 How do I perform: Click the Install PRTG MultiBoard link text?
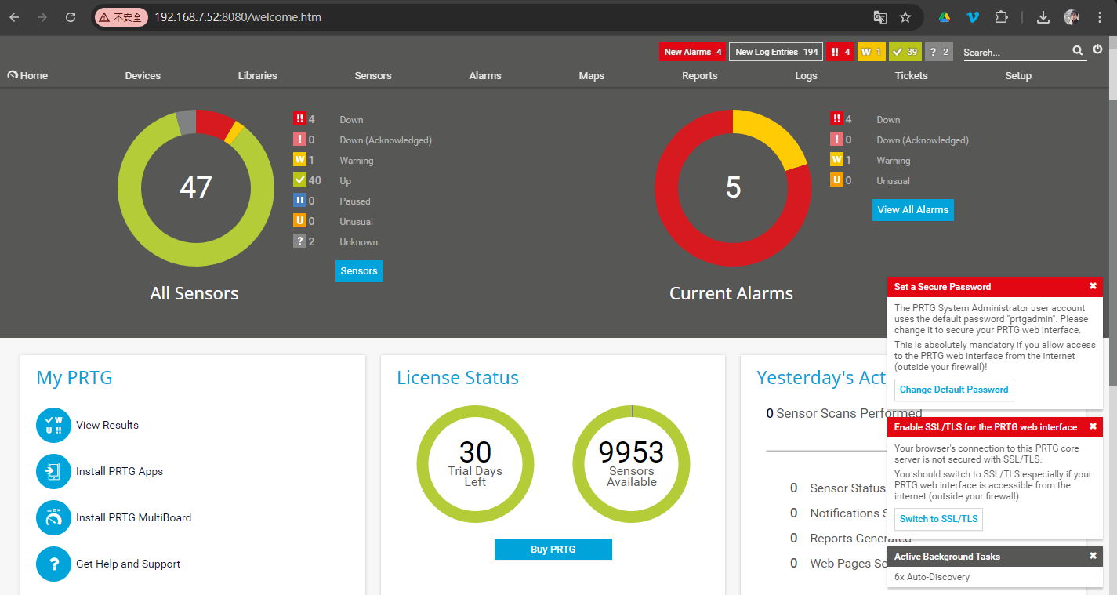click(133, 518)
